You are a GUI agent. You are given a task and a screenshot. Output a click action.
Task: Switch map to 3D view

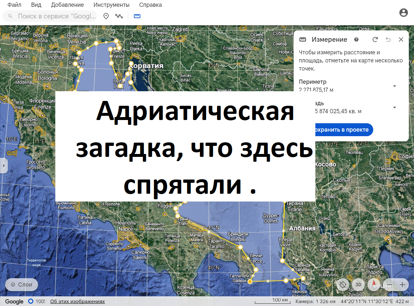coord(358,285)
